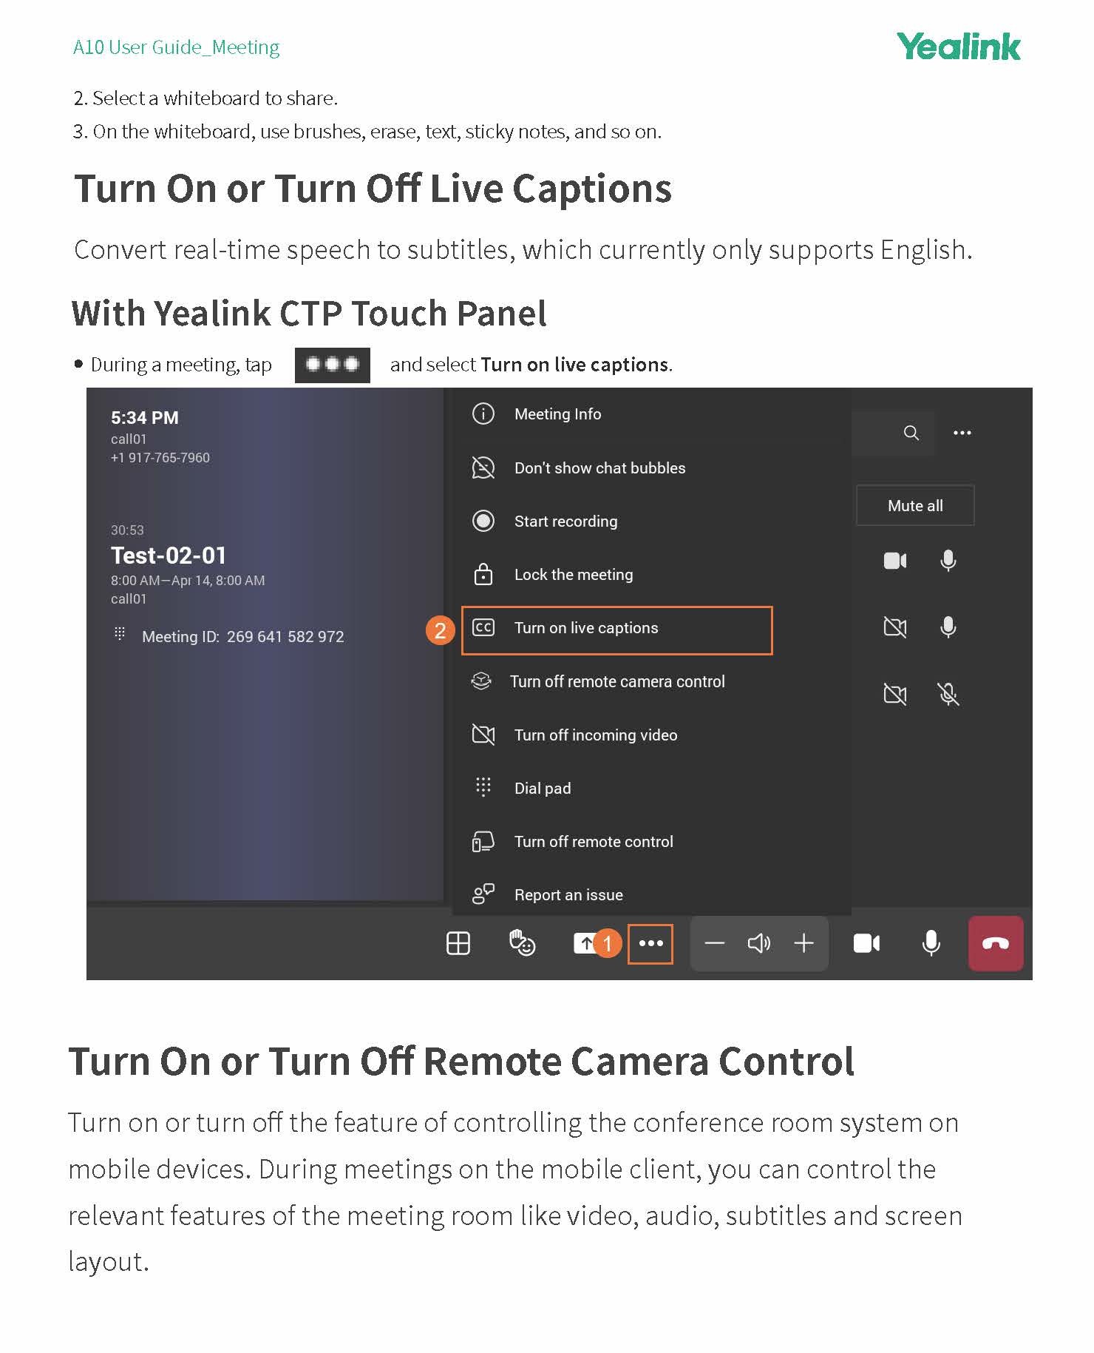Choose Start recording from the menu
The image size is (1094, 1353).
click(x=565, y=522)
